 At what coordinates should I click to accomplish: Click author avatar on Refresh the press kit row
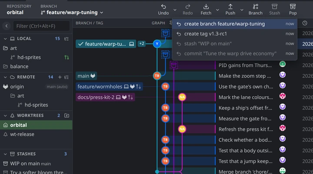pyautogui.click(x=283, y=128)
